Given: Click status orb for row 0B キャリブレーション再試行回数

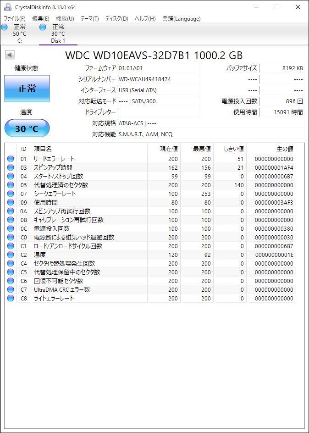Looking at the screenshot, I should [x=11, y=220].
